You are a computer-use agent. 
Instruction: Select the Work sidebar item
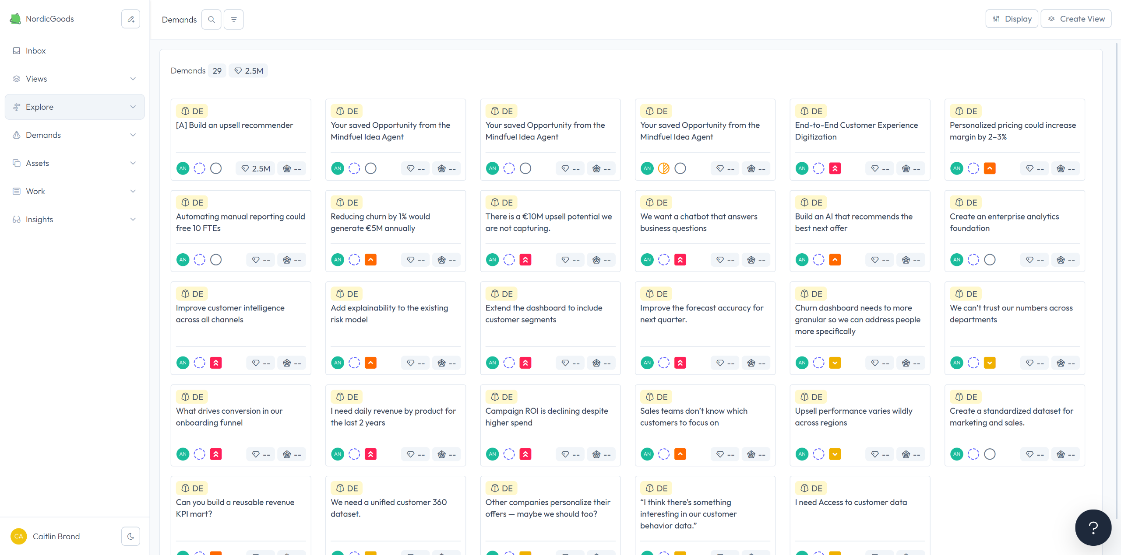(x=35, y=191)
